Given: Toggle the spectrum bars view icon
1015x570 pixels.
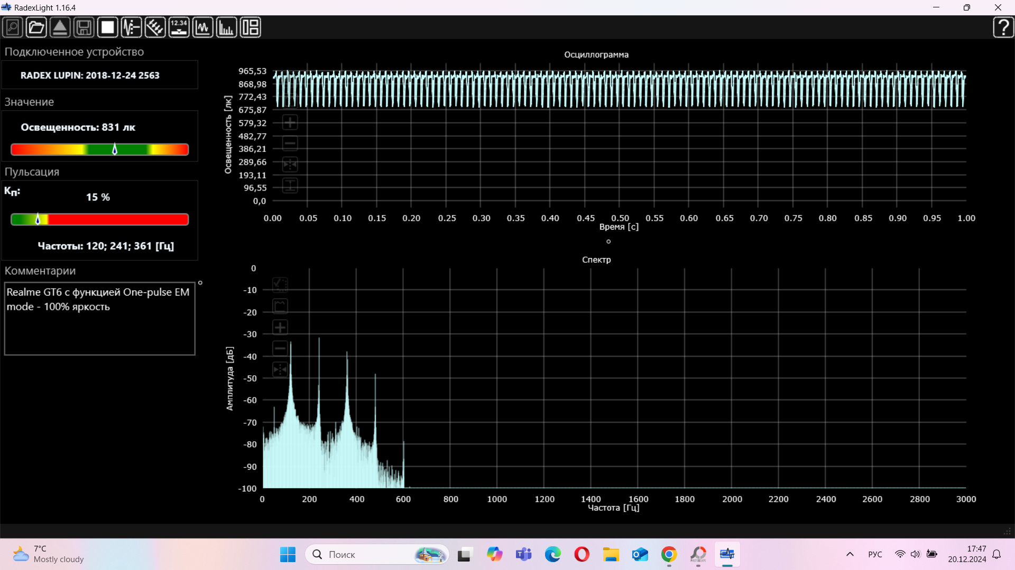Looking at the screenshot, I should (x=226, y=27).
